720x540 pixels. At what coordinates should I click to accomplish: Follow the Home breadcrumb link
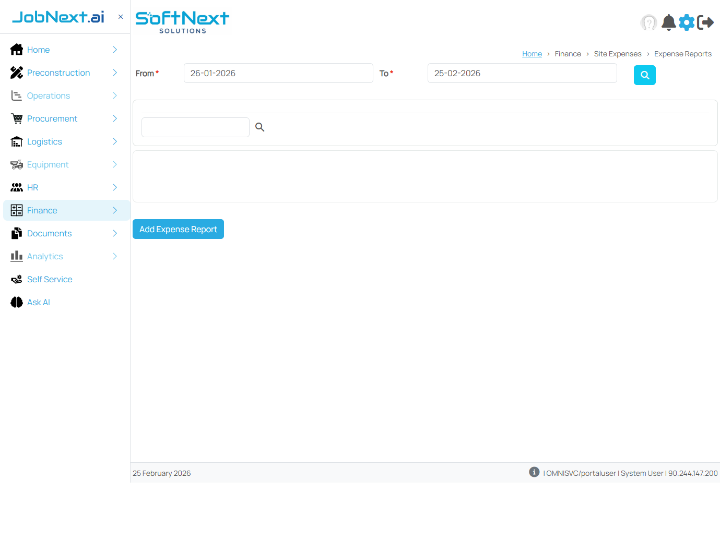coord(532,54)
